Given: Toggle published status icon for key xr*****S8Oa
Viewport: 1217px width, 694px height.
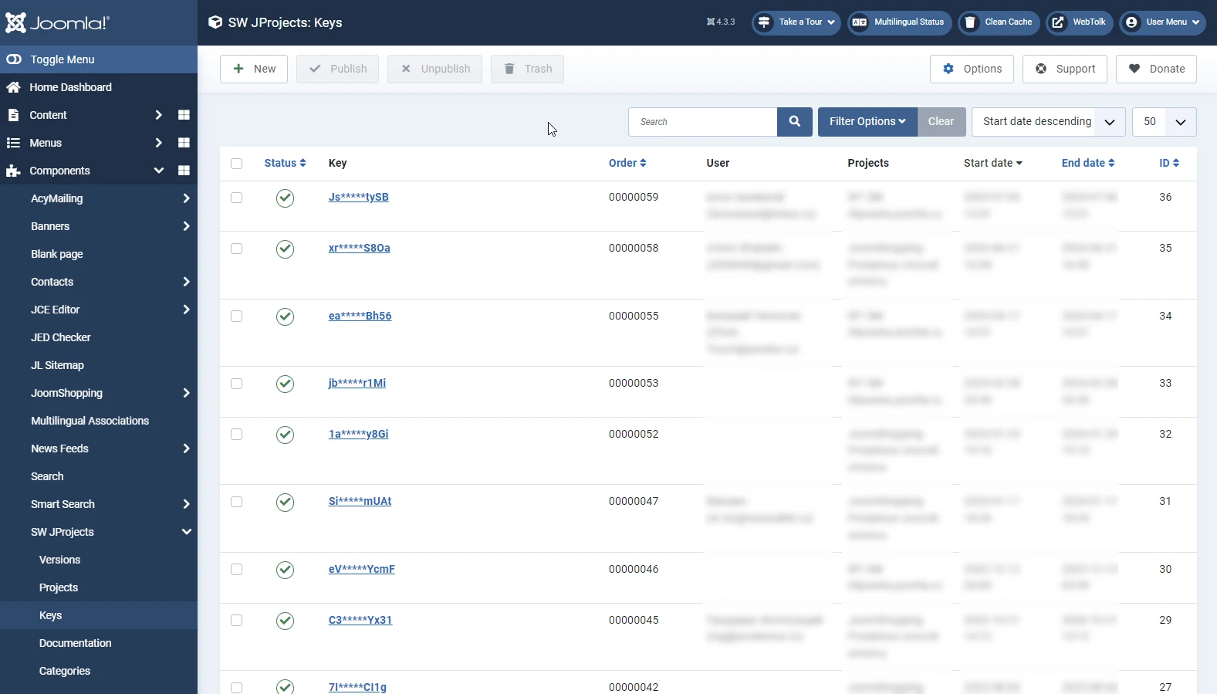Looking at the screenshot, I should click(x=285, y=249).
